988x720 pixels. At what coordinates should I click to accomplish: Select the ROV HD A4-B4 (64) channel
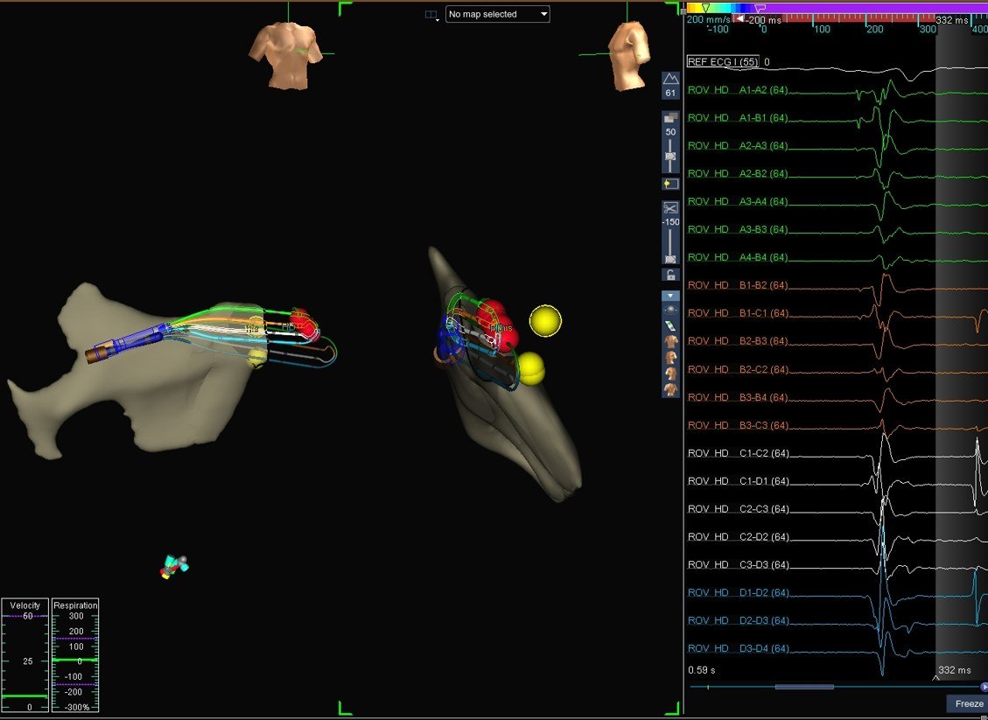click(x=738, y=257)
